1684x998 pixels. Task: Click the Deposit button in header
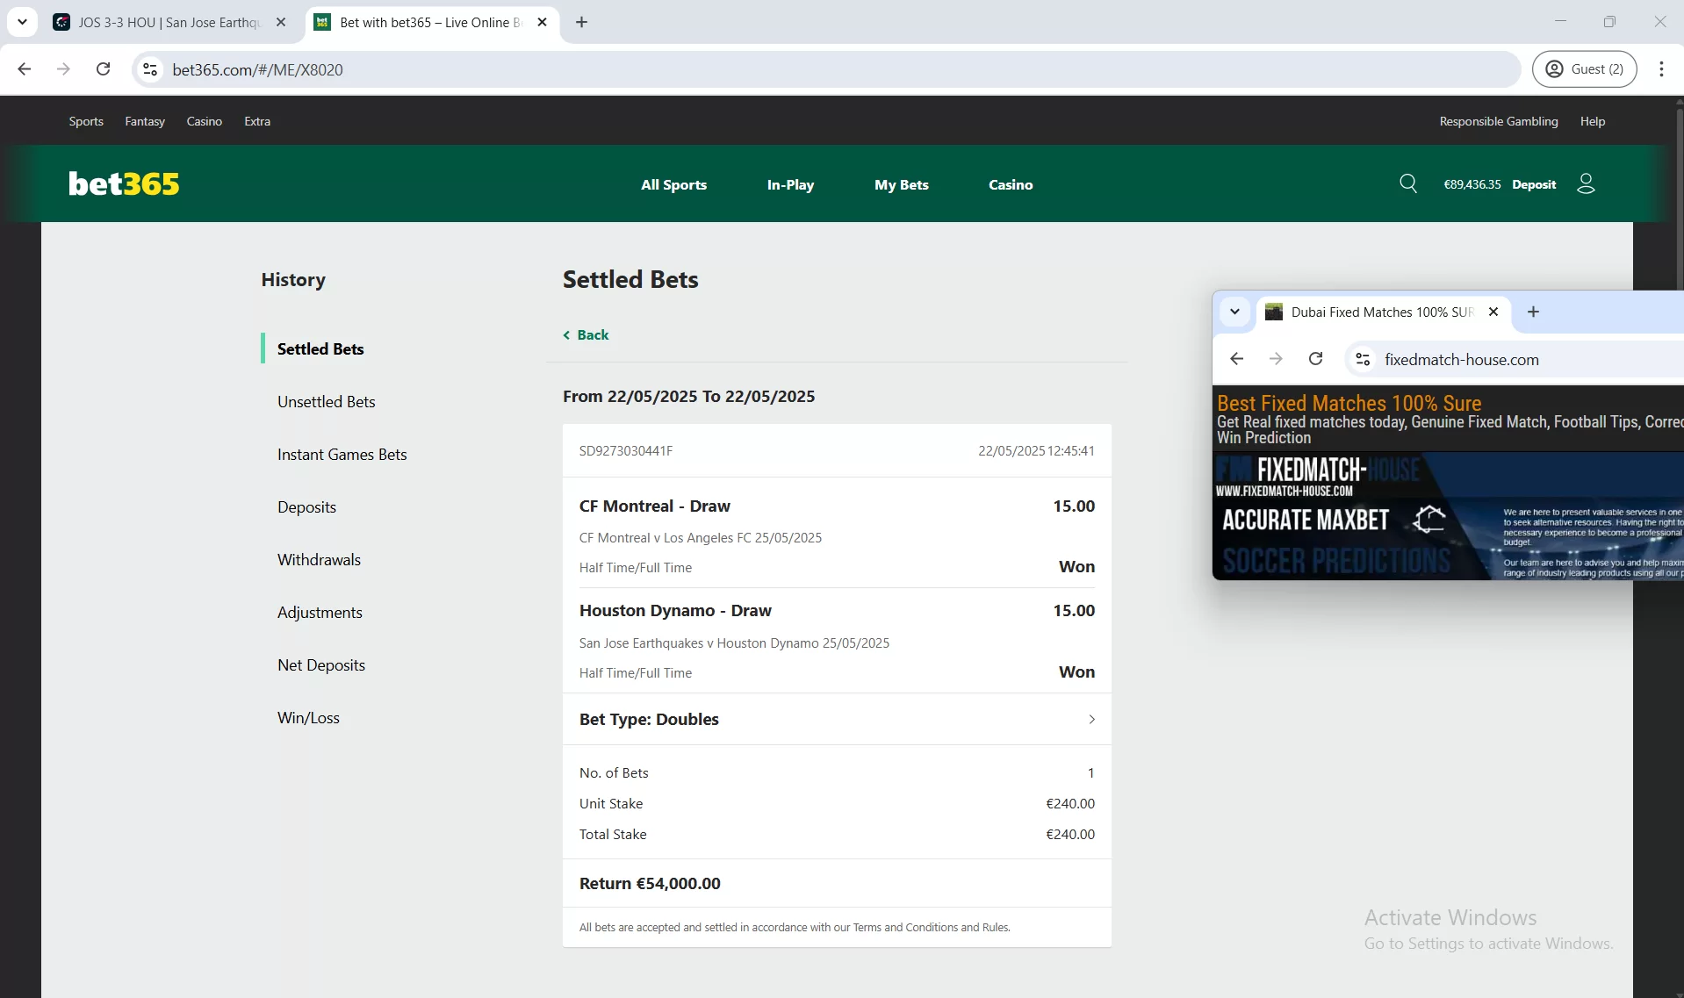coord(1533,184)
